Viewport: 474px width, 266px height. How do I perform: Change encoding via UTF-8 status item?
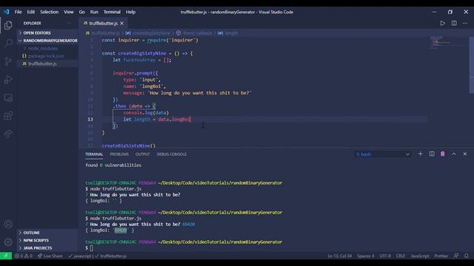click(385, 256)
